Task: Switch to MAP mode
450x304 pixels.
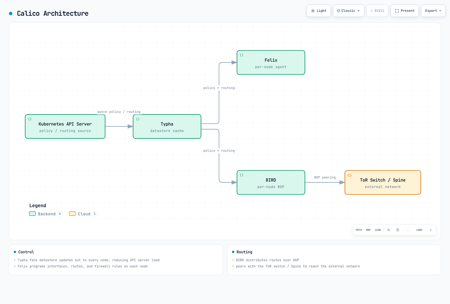Action: tap(368, 230)
